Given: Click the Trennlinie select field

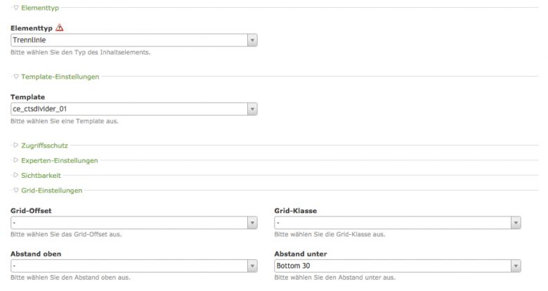Looking at the screenshot, I should [x=129, y=40].
